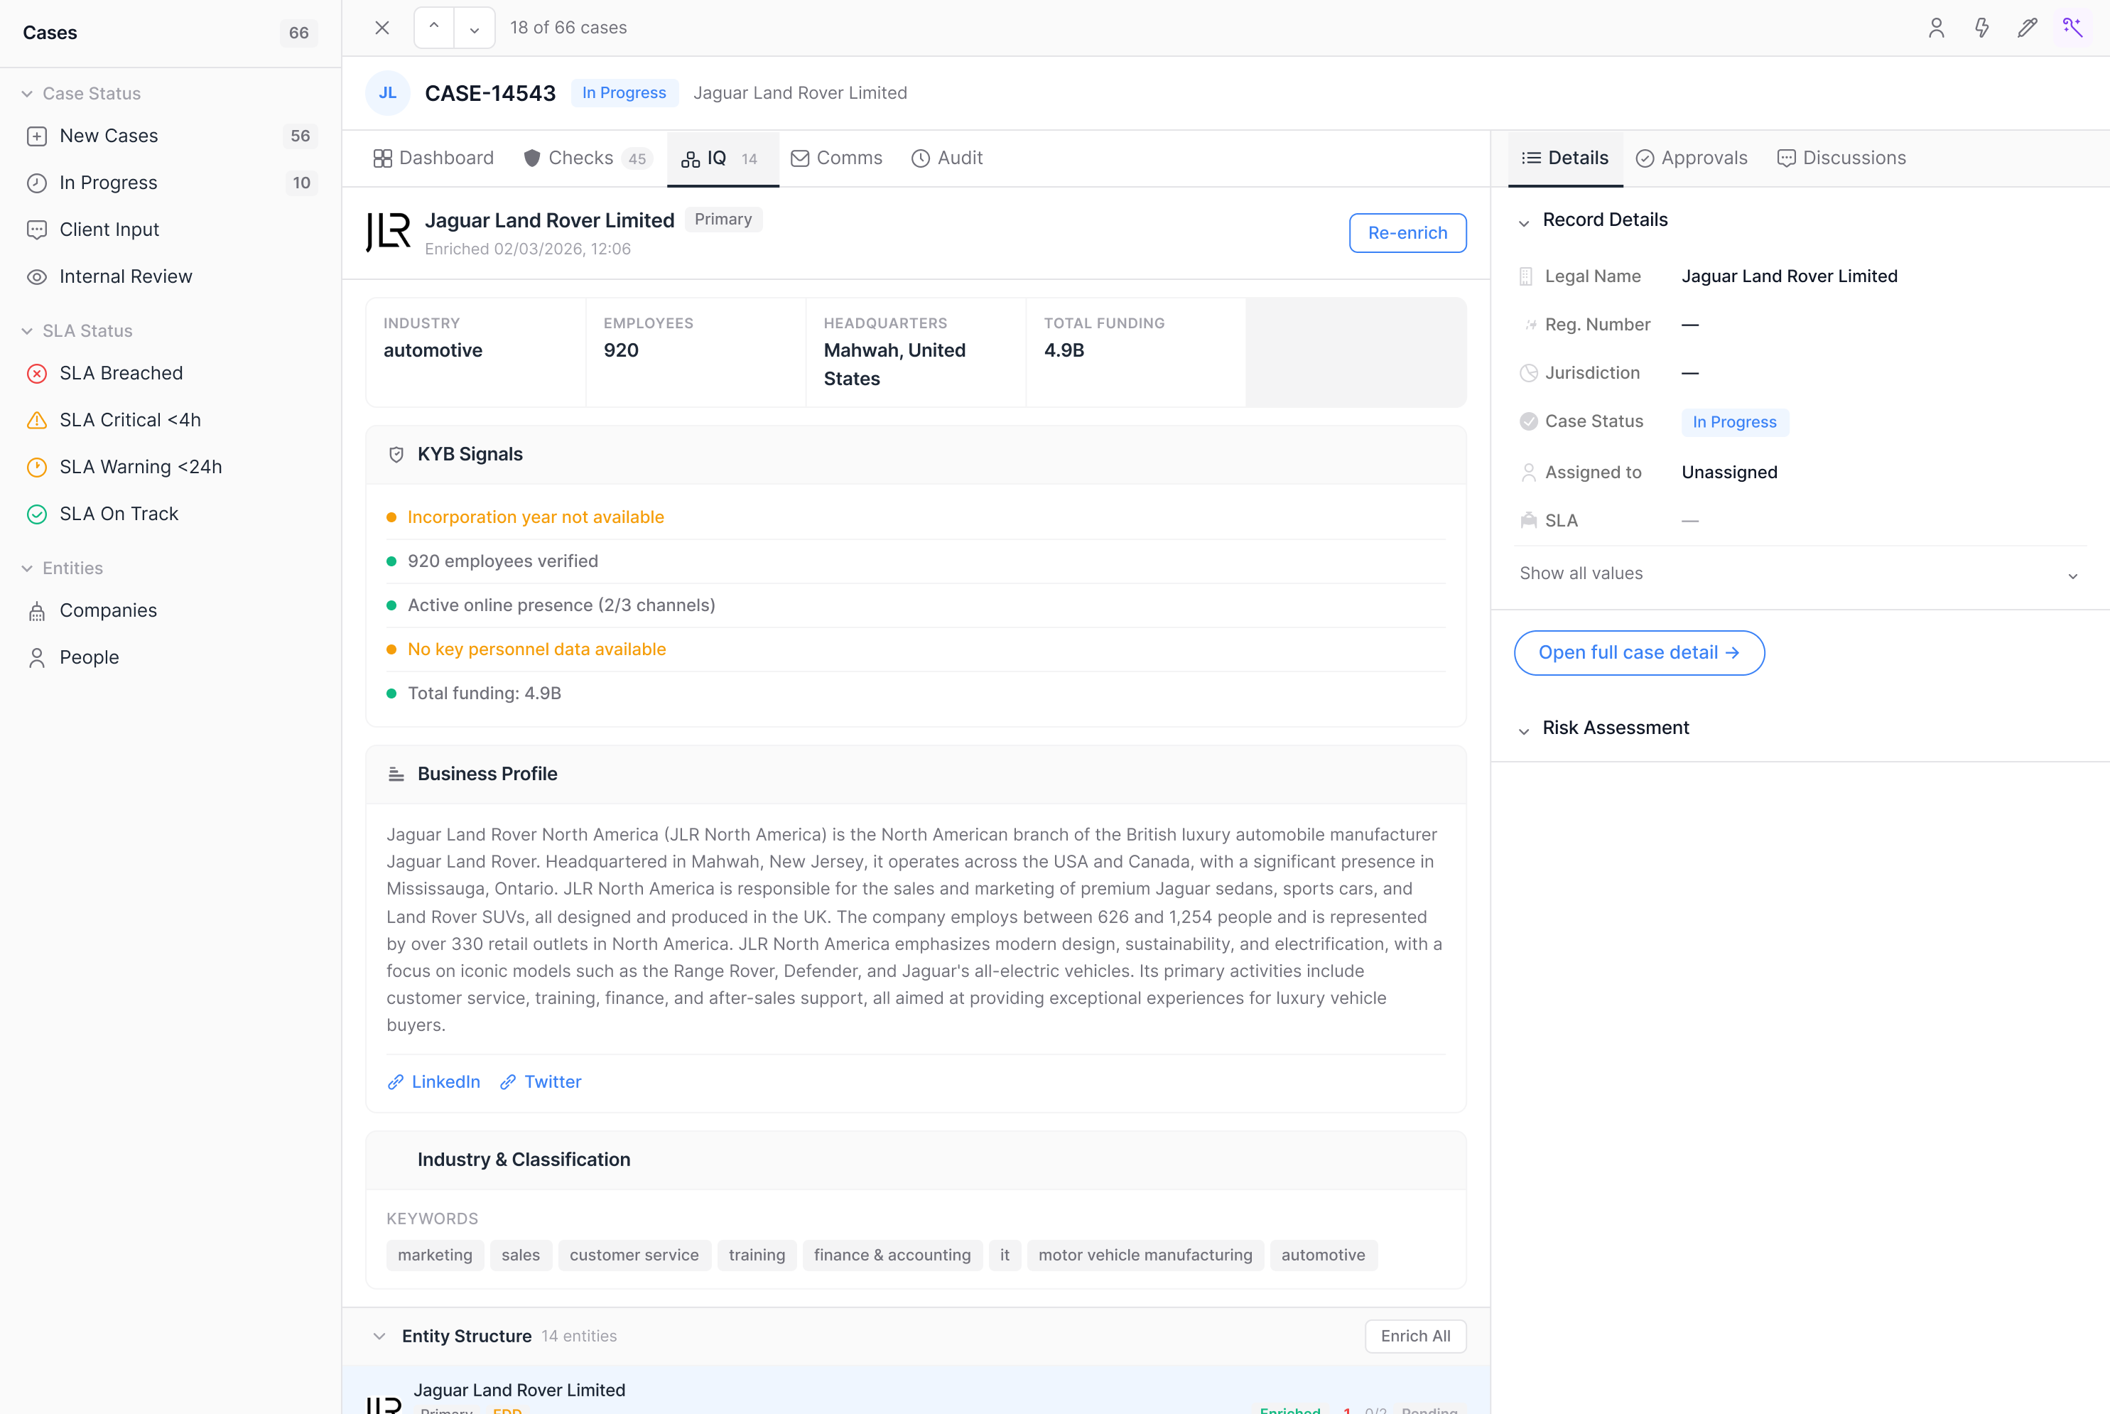Click the Re-enrich button
The height and width of the screenshot is (1414, 2110).
(x=1407, y=232)
